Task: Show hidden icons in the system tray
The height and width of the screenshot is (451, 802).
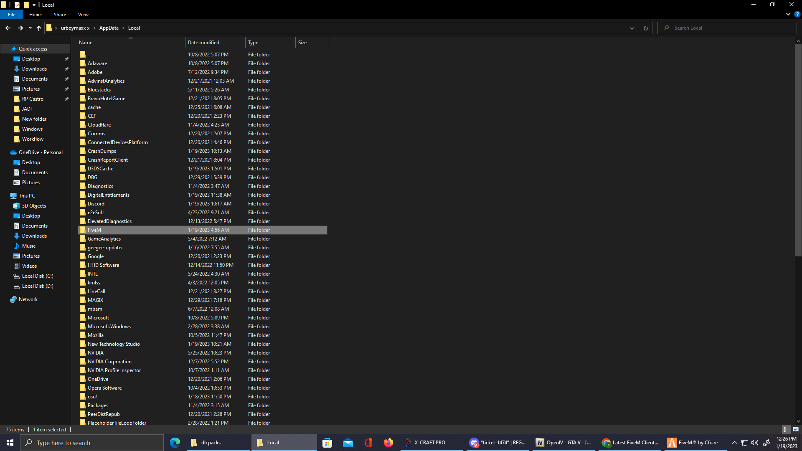Action: click(x=734, y=443)
